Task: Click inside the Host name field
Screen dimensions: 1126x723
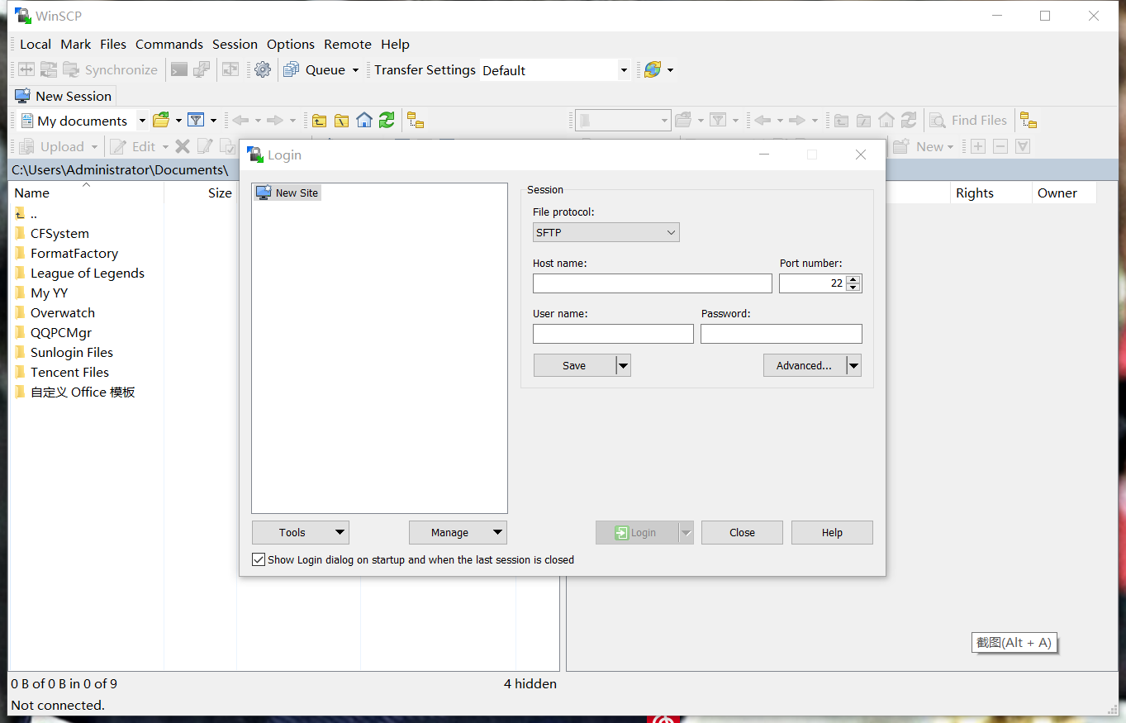Action: coord(652,283)
